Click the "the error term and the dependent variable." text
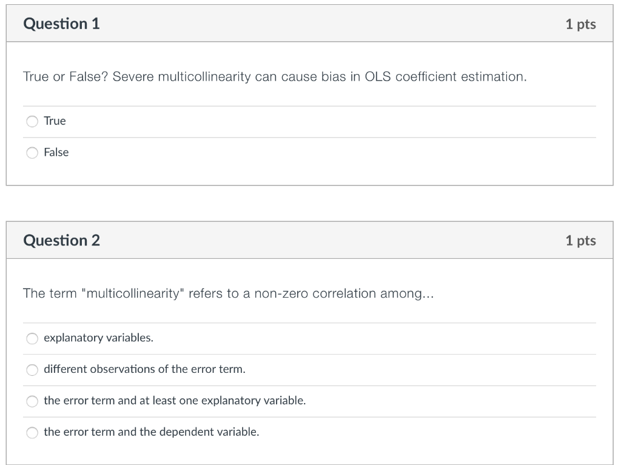The height and width of the screenshot is (465, 621). pyautogui.click(x=151, y=433)
